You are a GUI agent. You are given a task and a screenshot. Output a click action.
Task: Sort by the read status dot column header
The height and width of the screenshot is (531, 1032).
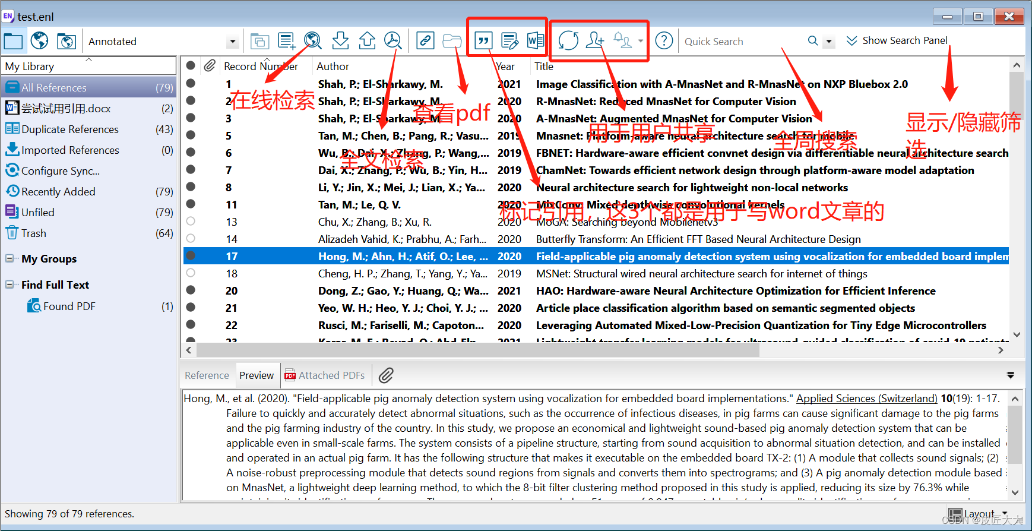tap(191, 65)
